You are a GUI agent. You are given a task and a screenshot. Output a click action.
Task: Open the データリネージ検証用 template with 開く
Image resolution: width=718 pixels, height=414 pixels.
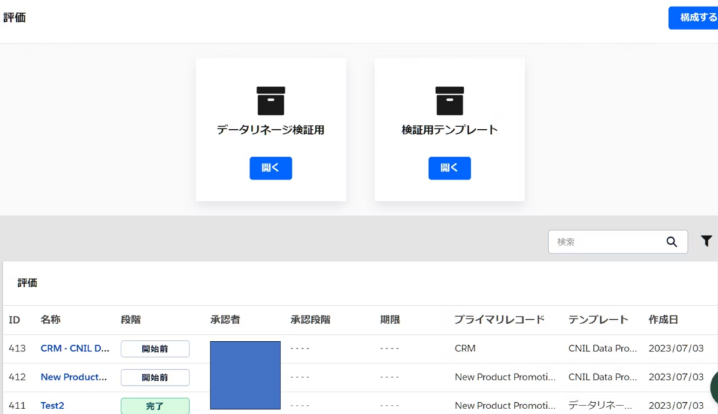pos(271,168)
